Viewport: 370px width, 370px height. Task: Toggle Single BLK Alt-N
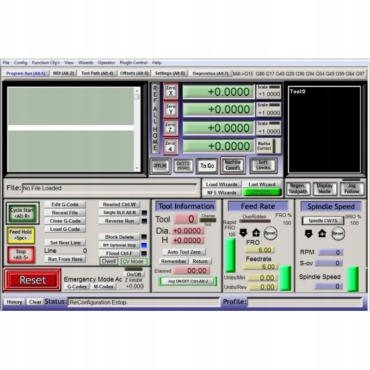tap(119, 213)
